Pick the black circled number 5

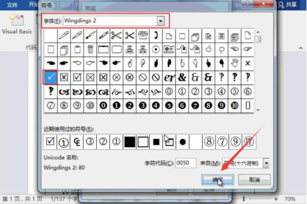click(x=169, y=106)
